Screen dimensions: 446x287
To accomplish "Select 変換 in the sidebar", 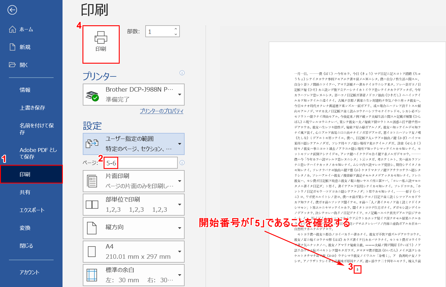I will 31,228.
